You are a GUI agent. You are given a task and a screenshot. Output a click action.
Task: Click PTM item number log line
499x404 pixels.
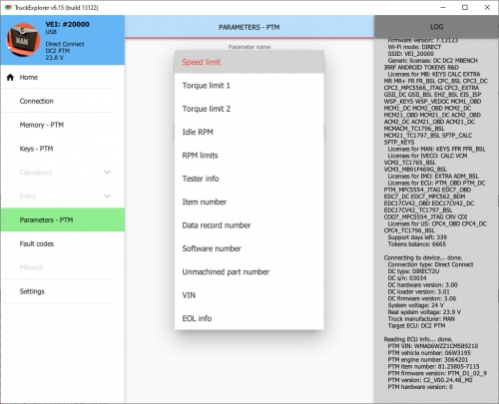coord(433,366)
